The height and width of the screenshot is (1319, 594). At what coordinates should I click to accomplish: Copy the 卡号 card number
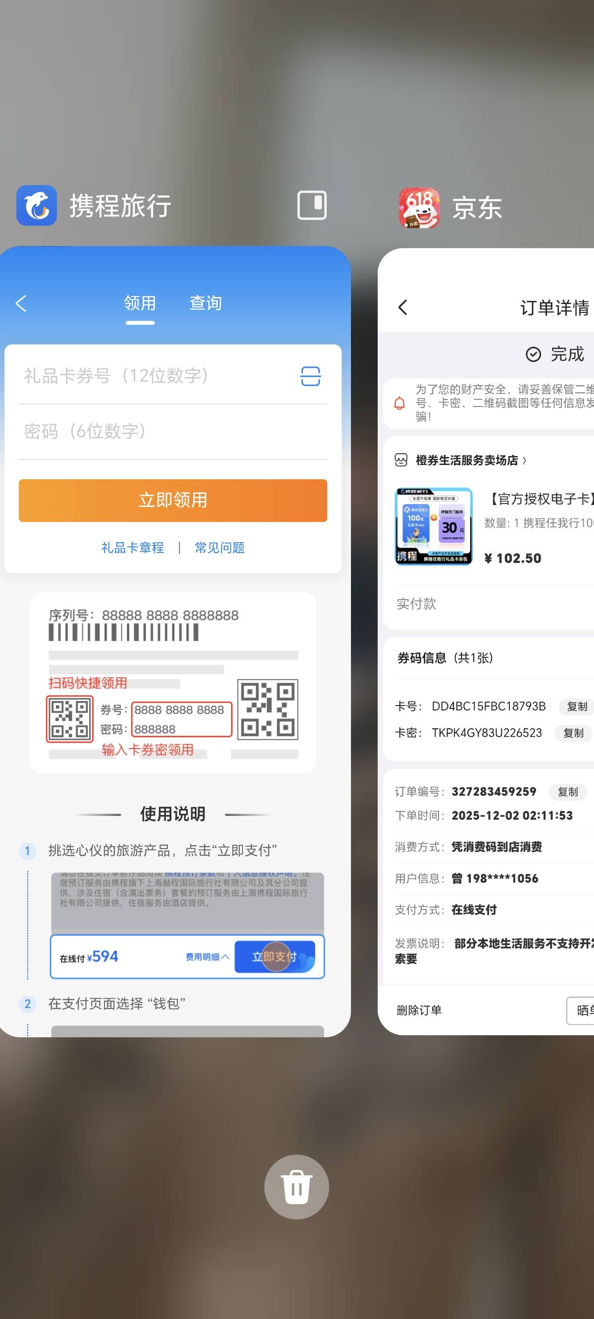tap(577, 707)
